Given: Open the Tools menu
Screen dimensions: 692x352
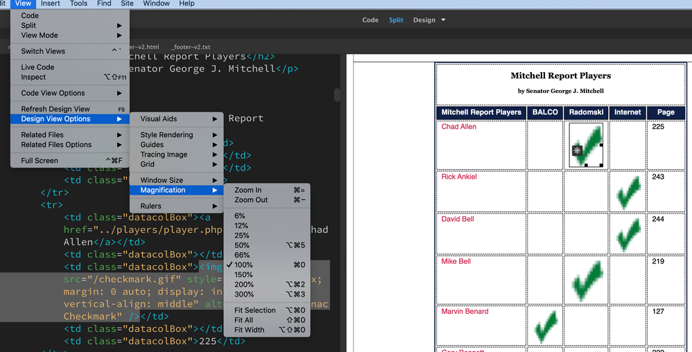Looking at the screenshot, I should (x=78, y=3).
